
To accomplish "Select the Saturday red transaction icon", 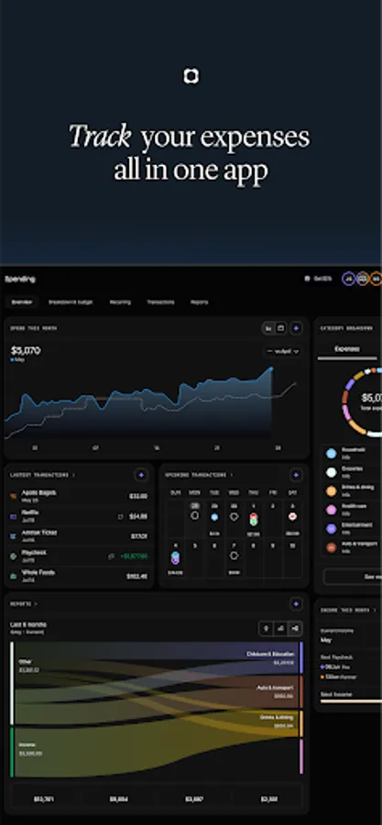I will (x=293, y=517).
